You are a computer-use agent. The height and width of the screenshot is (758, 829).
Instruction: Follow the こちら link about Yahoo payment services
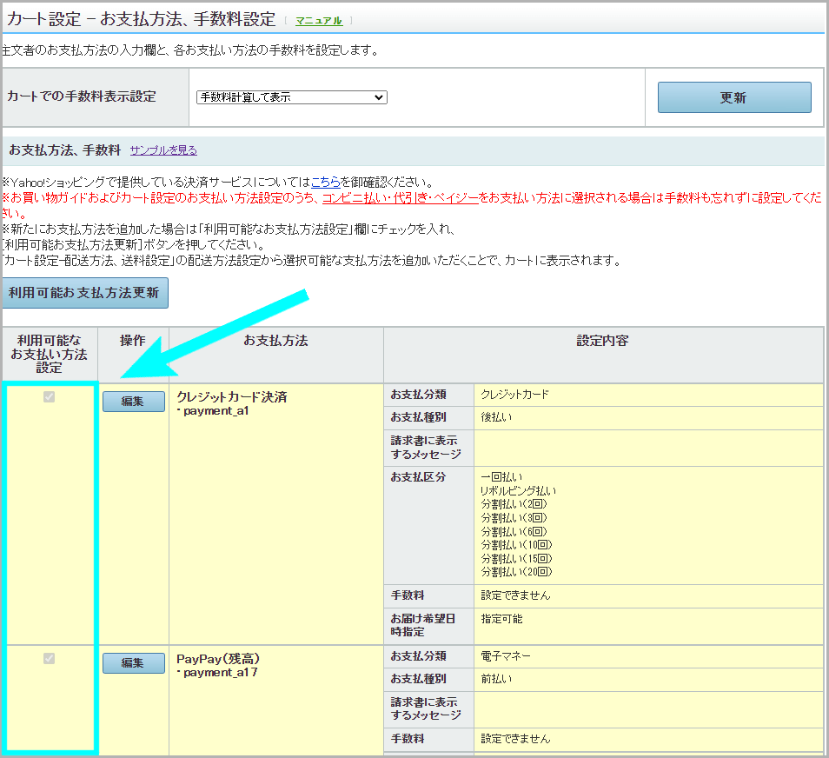pos(325,183)
